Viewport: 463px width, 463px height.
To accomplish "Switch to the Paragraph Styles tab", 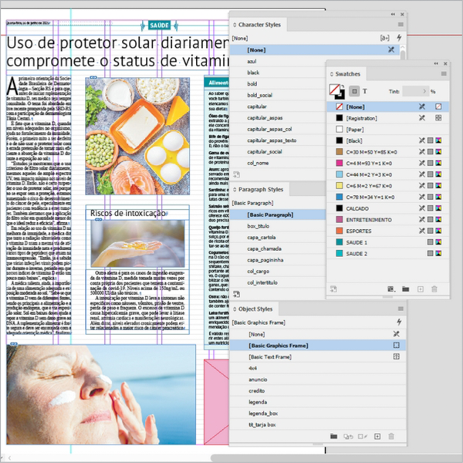I will (261, 190).
